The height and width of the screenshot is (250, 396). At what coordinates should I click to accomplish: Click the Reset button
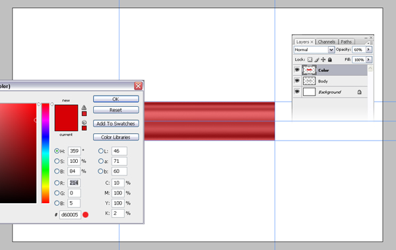pos(116,110)
